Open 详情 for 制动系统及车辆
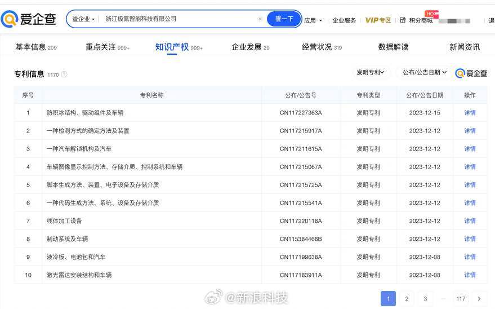 470,239
